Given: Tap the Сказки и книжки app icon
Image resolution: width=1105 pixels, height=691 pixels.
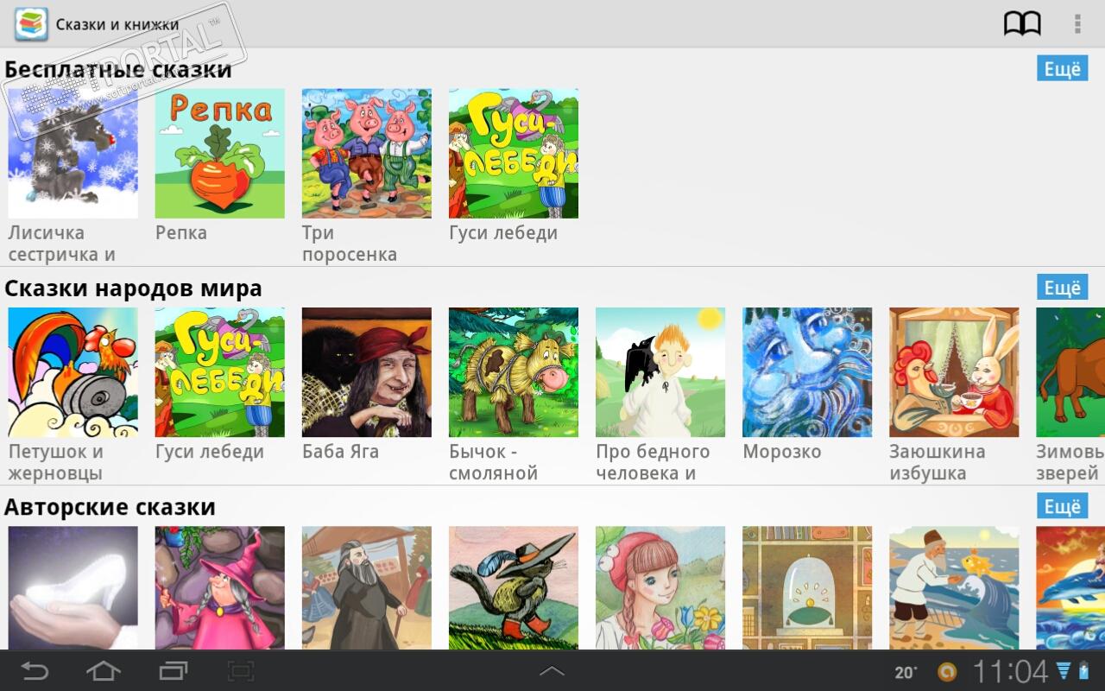Looking at the screenshot, I should (x=31, y=23).
